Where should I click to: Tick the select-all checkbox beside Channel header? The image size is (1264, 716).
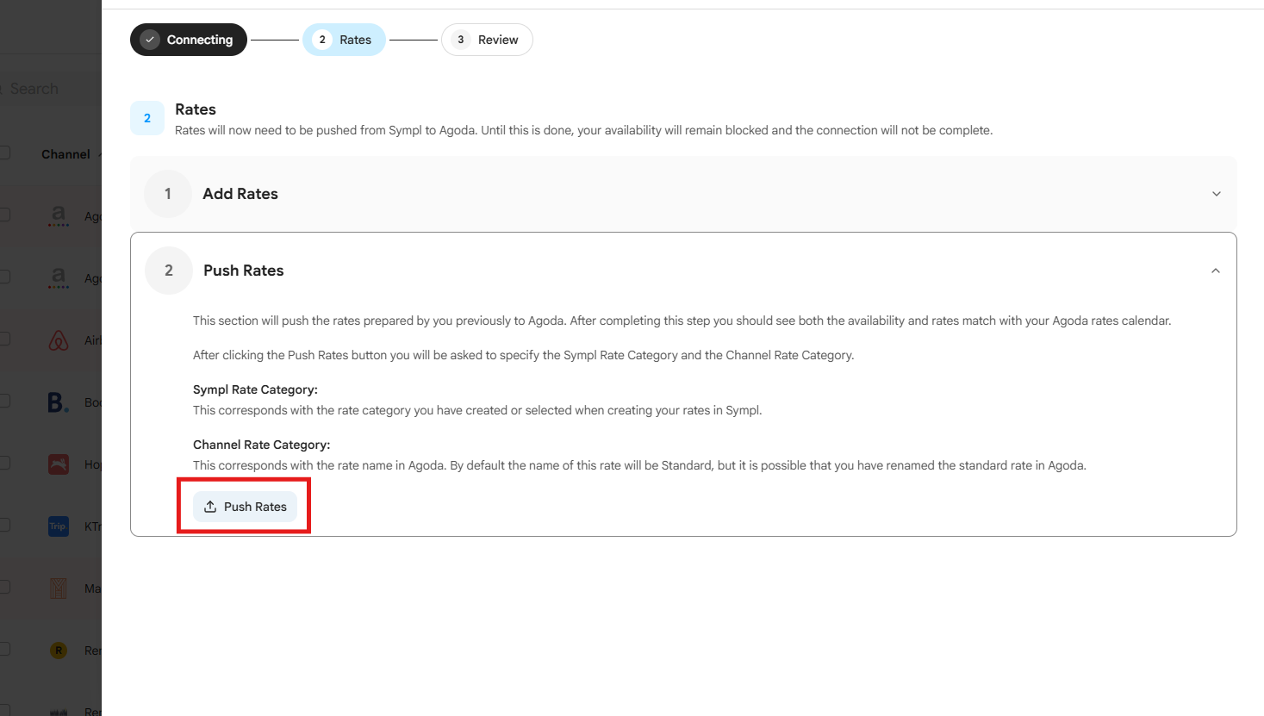coord(4,153)
